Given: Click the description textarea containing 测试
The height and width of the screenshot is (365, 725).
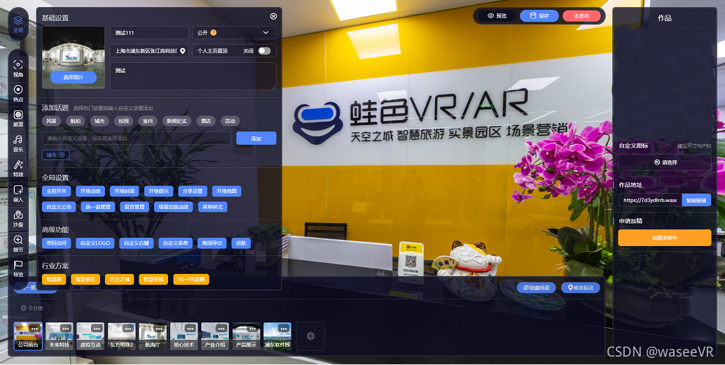Looking at the screenshot, I should coord(193,76).
